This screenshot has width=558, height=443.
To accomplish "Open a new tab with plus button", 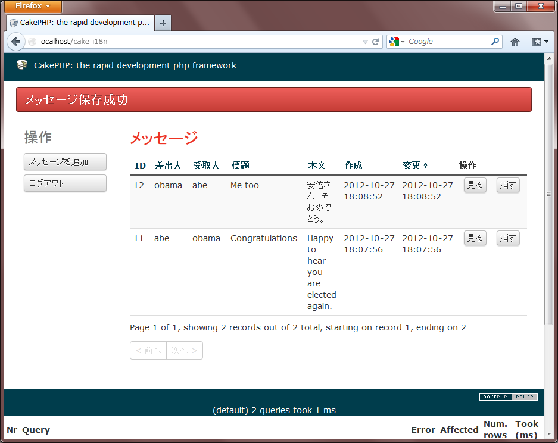I will click(163, 23).
